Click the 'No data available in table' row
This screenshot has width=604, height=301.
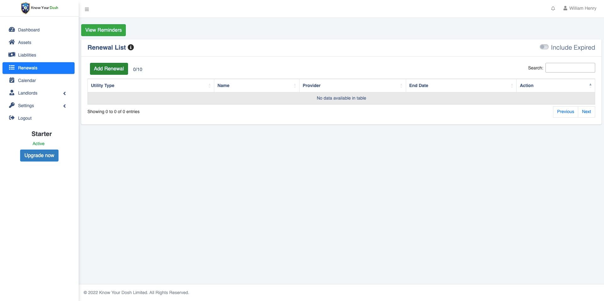point(341,98)
